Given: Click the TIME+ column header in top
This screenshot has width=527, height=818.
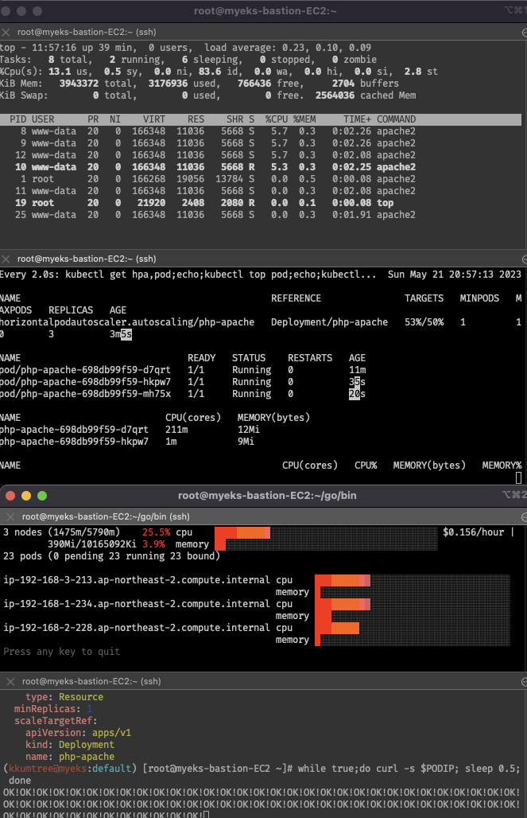Looking at the screenshot, I should coord(357,119).
